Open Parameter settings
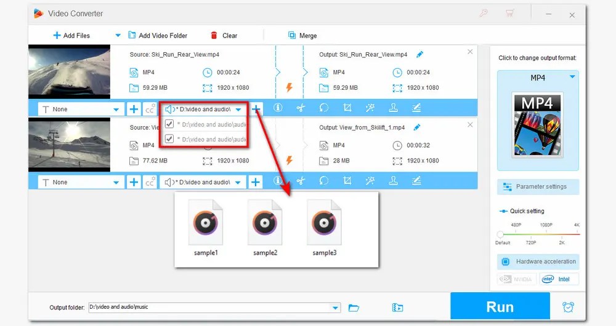The height and width of the screenshot is (326, 616). [538, 187]
